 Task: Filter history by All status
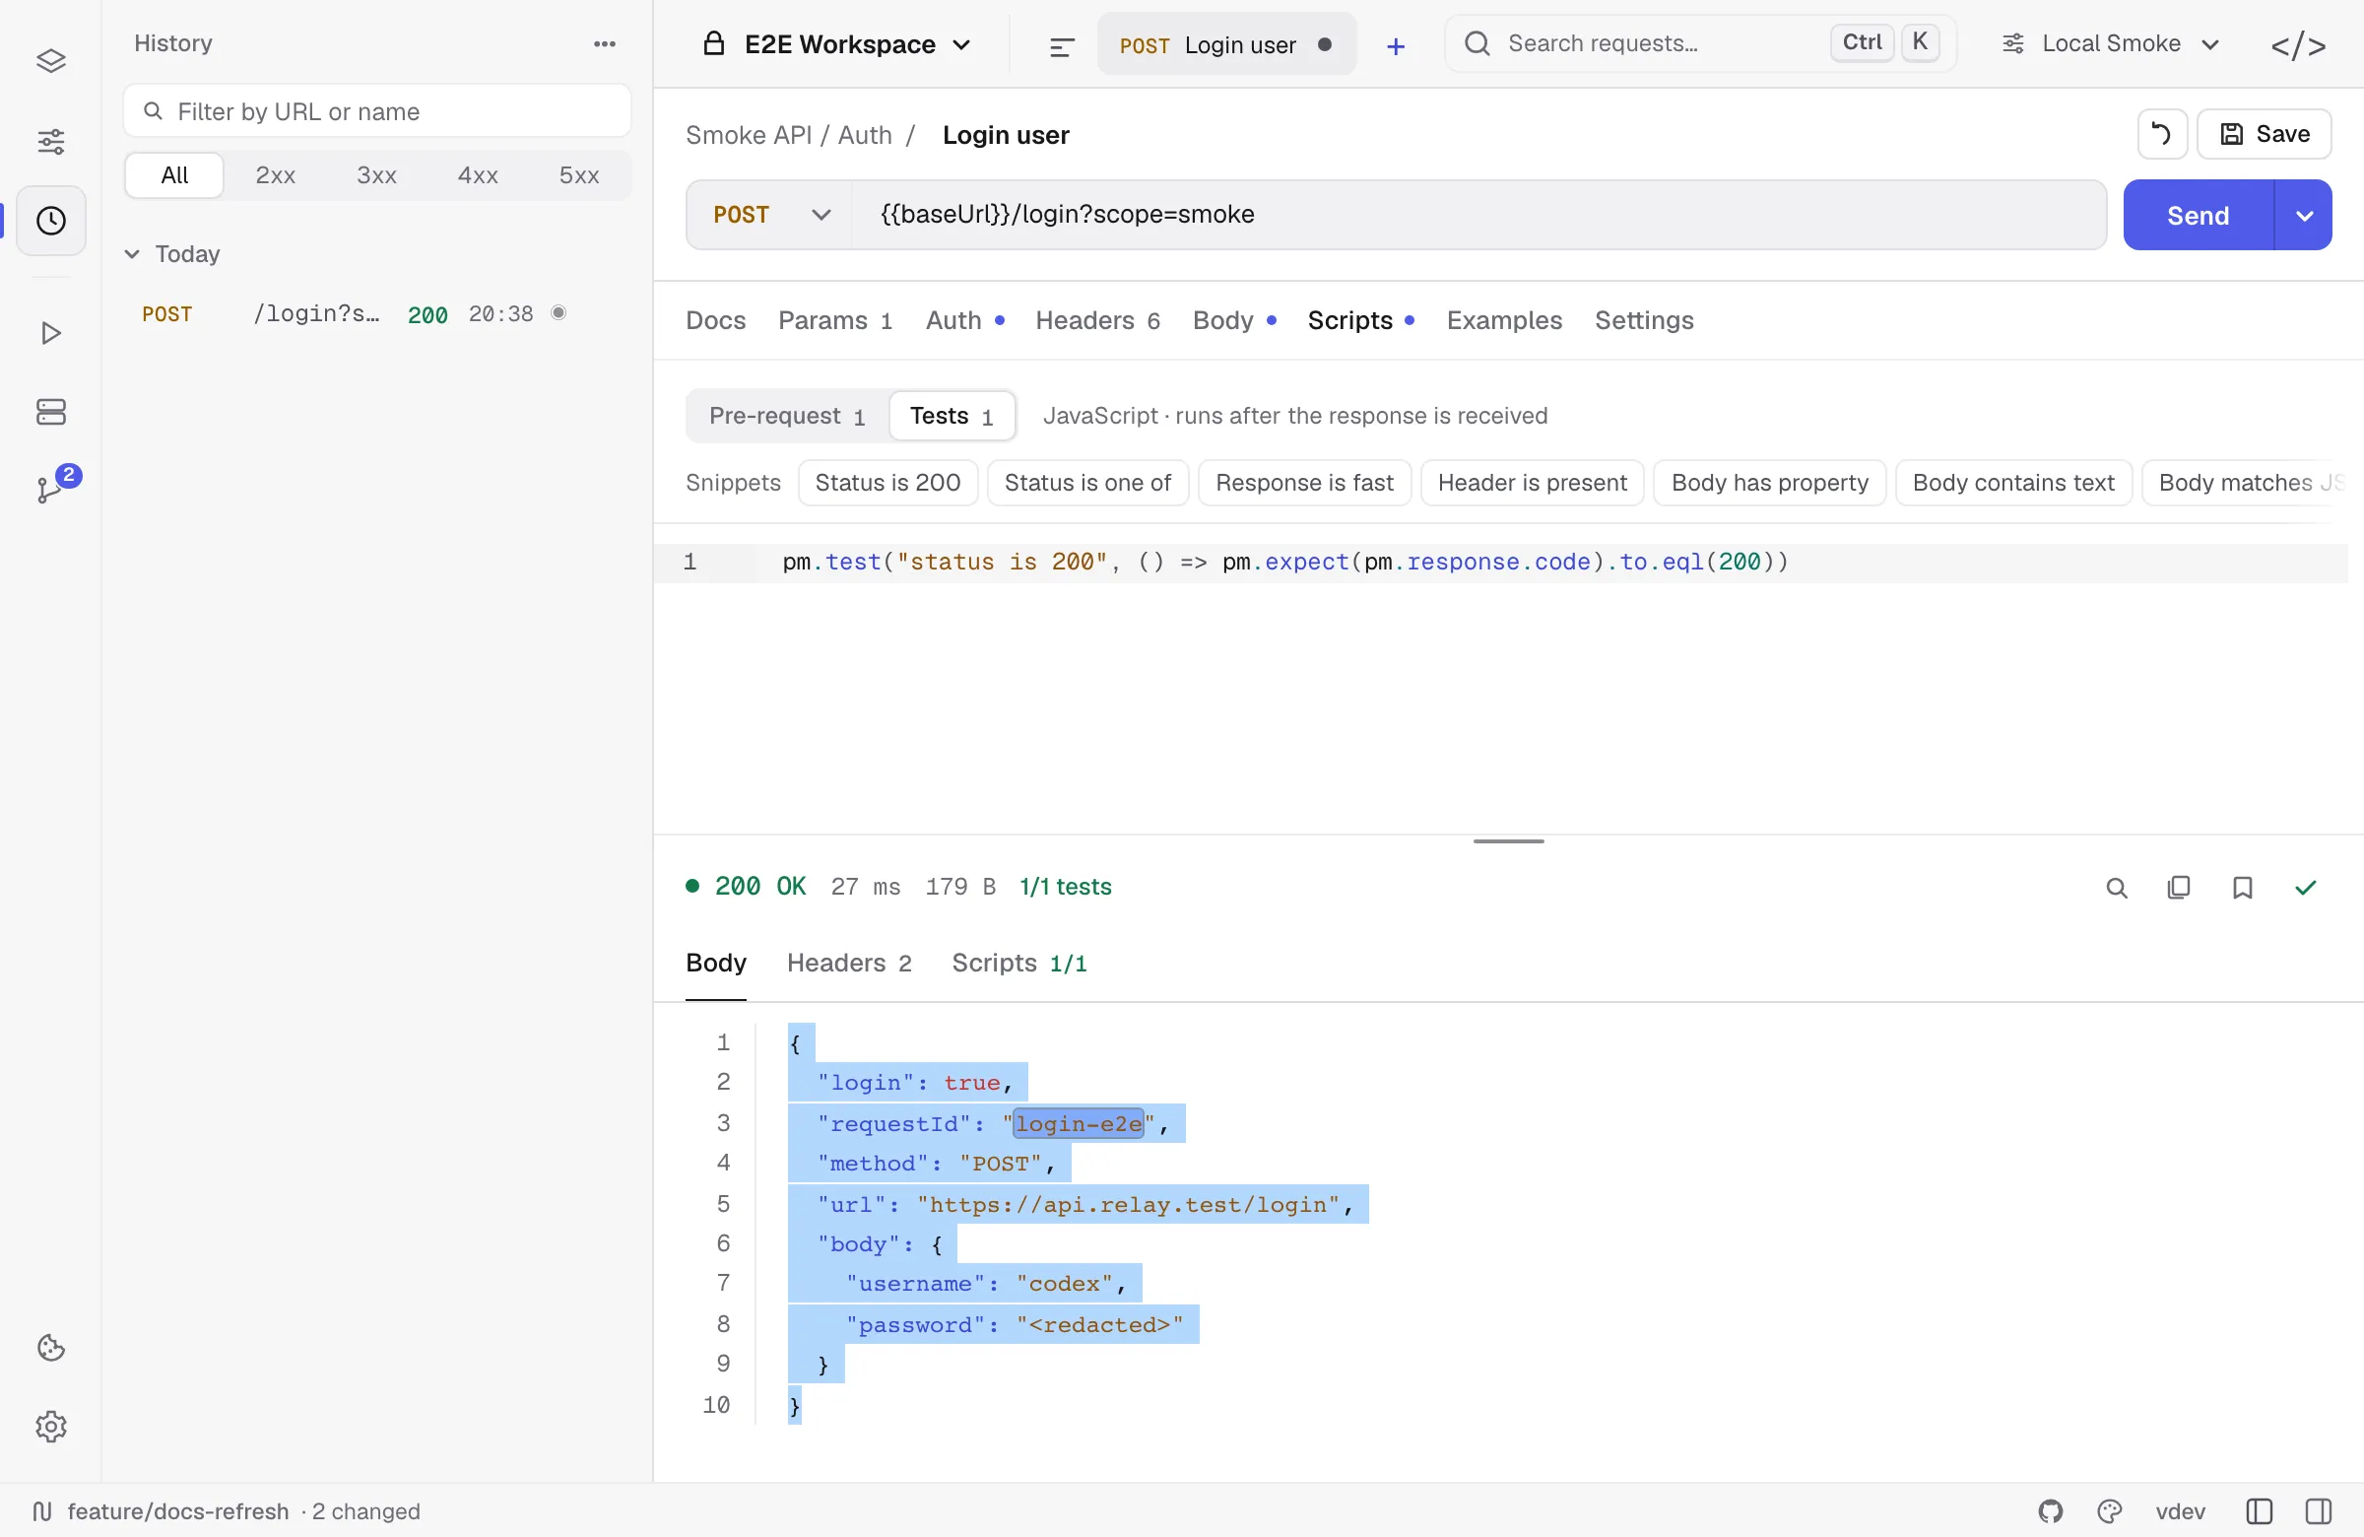coord(174,175)
